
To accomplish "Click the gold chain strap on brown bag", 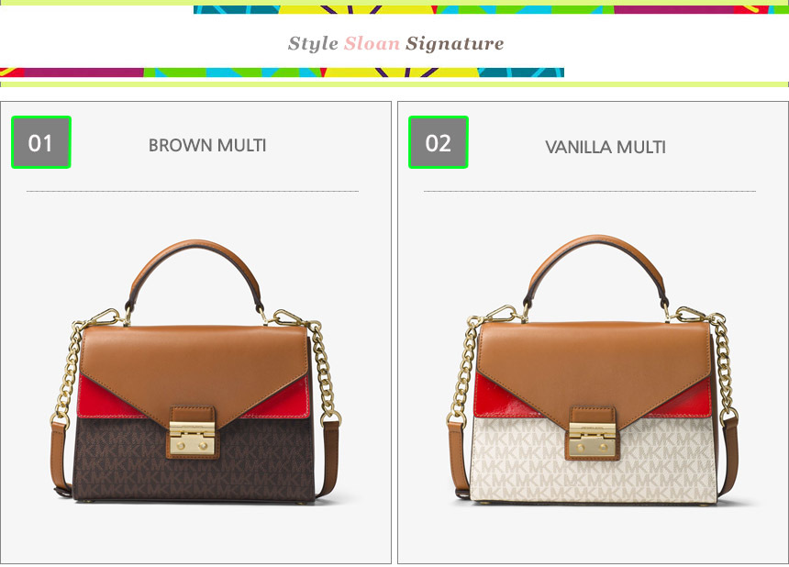I will click(x=68, y=372).
